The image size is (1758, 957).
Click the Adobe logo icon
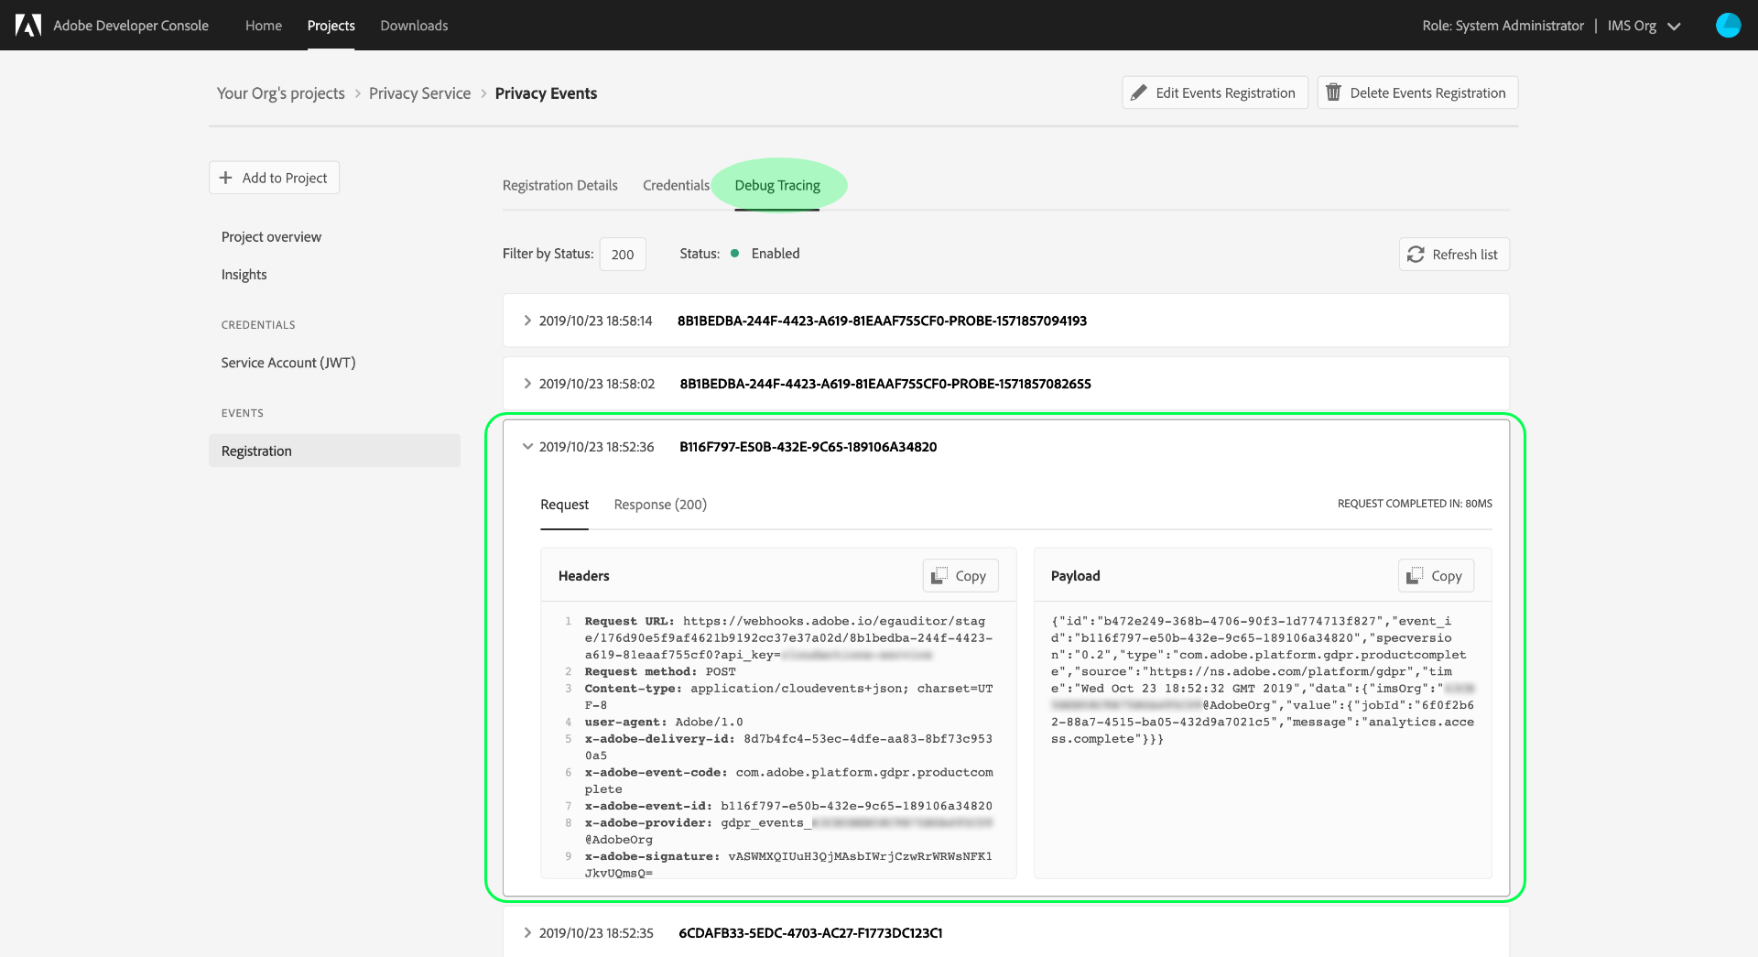click(x=28, y=25)
